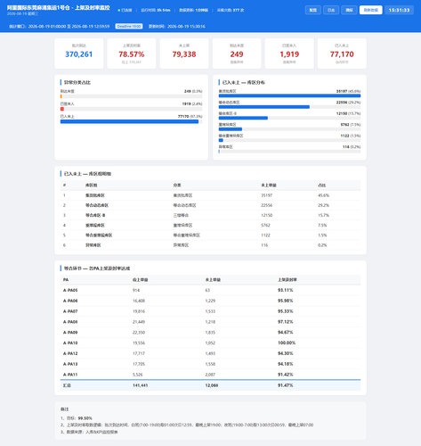421x446 pixels.
Task: Click the 15.7% cell in zone table
Action: [323, 215]
